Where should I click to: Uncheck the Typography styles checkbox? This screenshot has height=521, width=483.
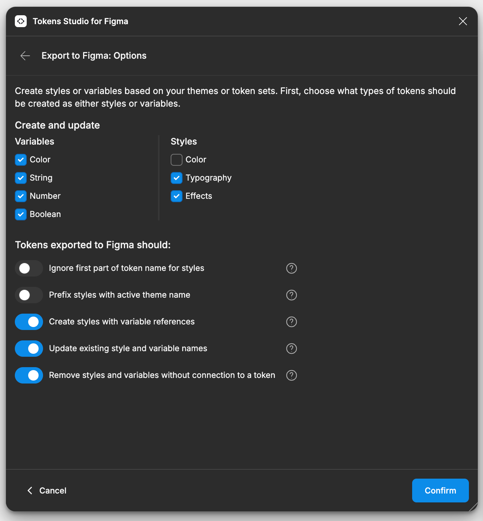coord(177,178)
